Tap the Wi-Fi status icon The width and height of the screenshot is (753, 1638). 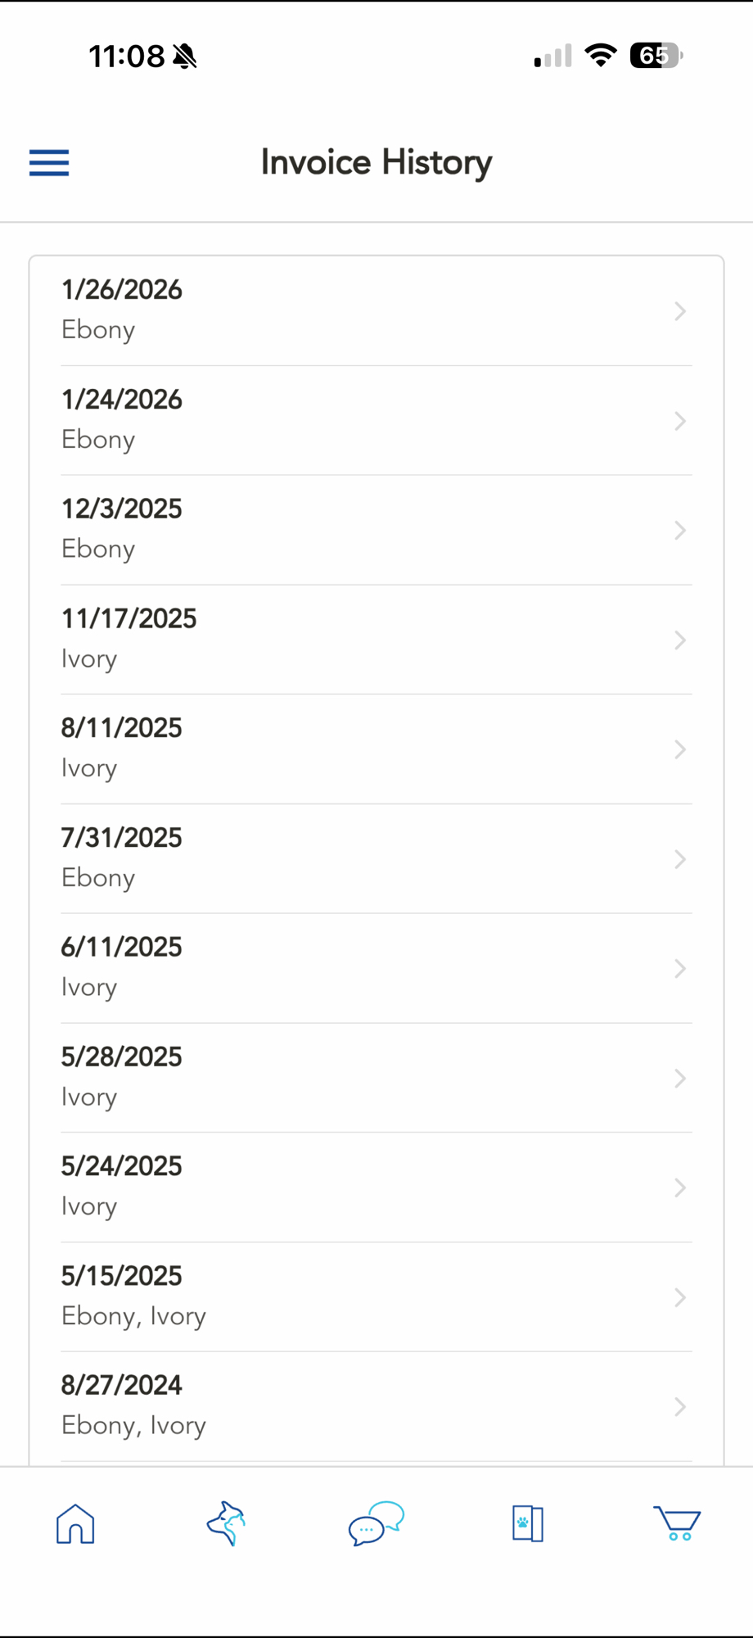pyautogui.click(x=600, y=56)
